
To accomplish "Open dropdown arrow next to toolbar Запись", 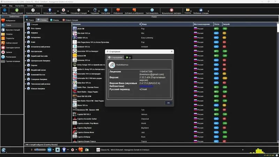I will 68,11.
